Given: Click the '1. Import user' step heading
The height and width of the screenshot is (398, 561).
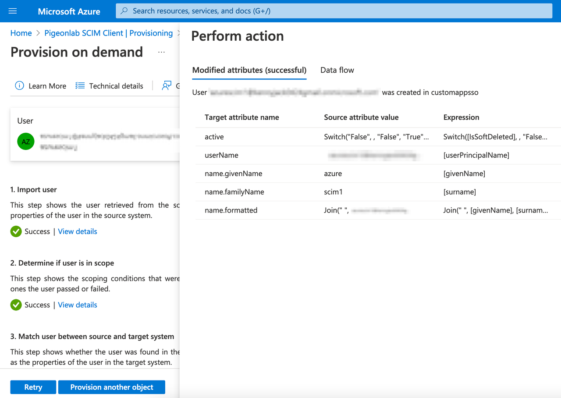Looking at the screenshot, I should click(34, 190).
